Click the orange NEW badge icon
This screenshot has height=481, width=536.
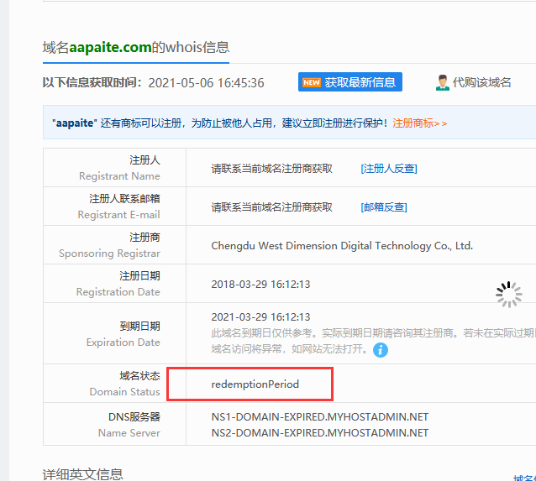click(312, 82)
